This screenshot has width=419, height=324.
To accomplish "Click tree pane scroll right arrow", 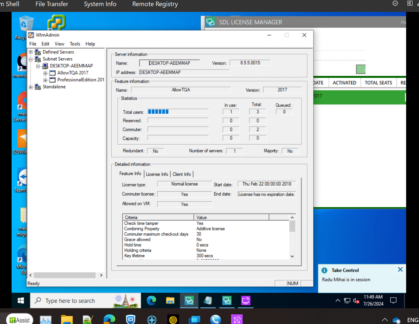I will [x=101, y=275].
